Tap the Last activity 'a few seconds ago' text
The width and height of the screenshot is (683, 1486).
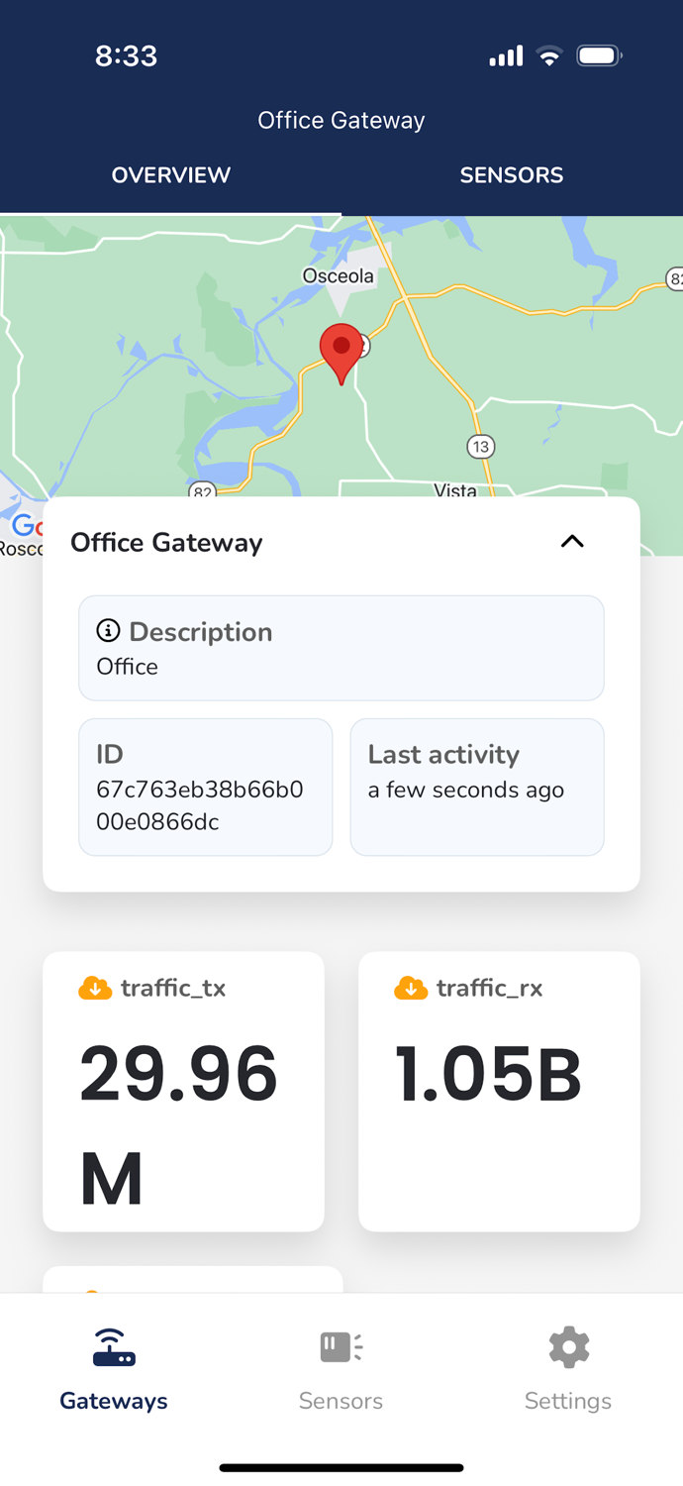point(465,790)
